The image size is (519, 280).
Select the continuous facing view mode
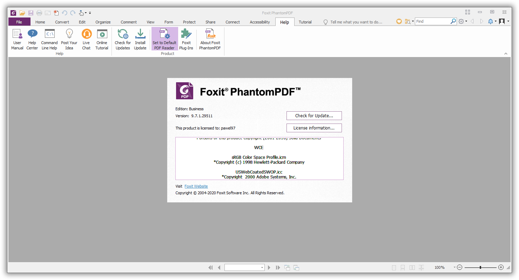(x=421, y=267)
